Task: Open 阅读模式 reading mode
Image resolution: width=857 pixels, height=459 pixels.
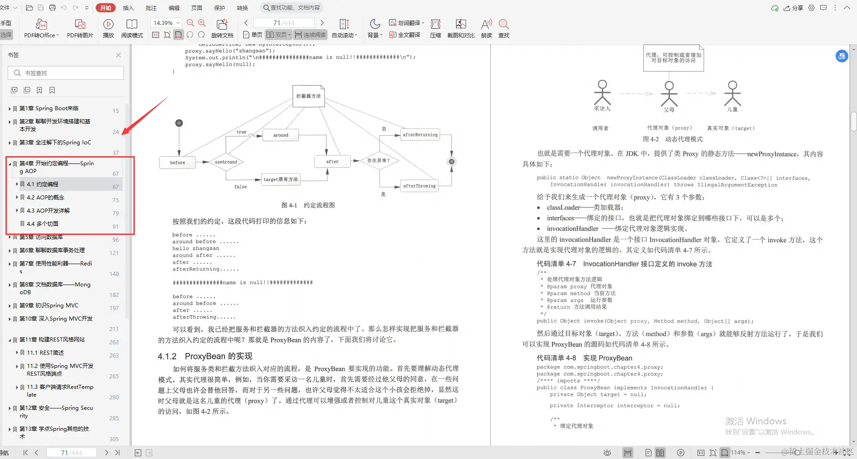Action: coord(132,28)
